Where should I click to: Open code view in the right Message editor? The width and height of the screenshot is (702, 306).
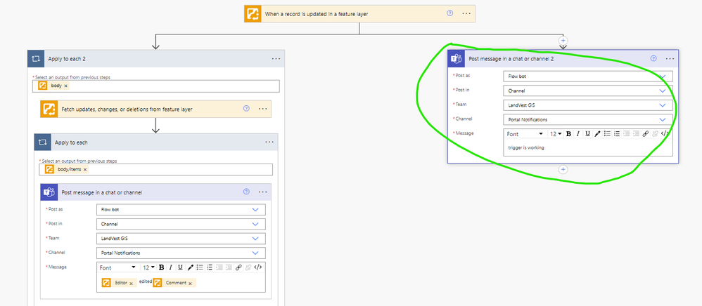(x=665, y=133)
